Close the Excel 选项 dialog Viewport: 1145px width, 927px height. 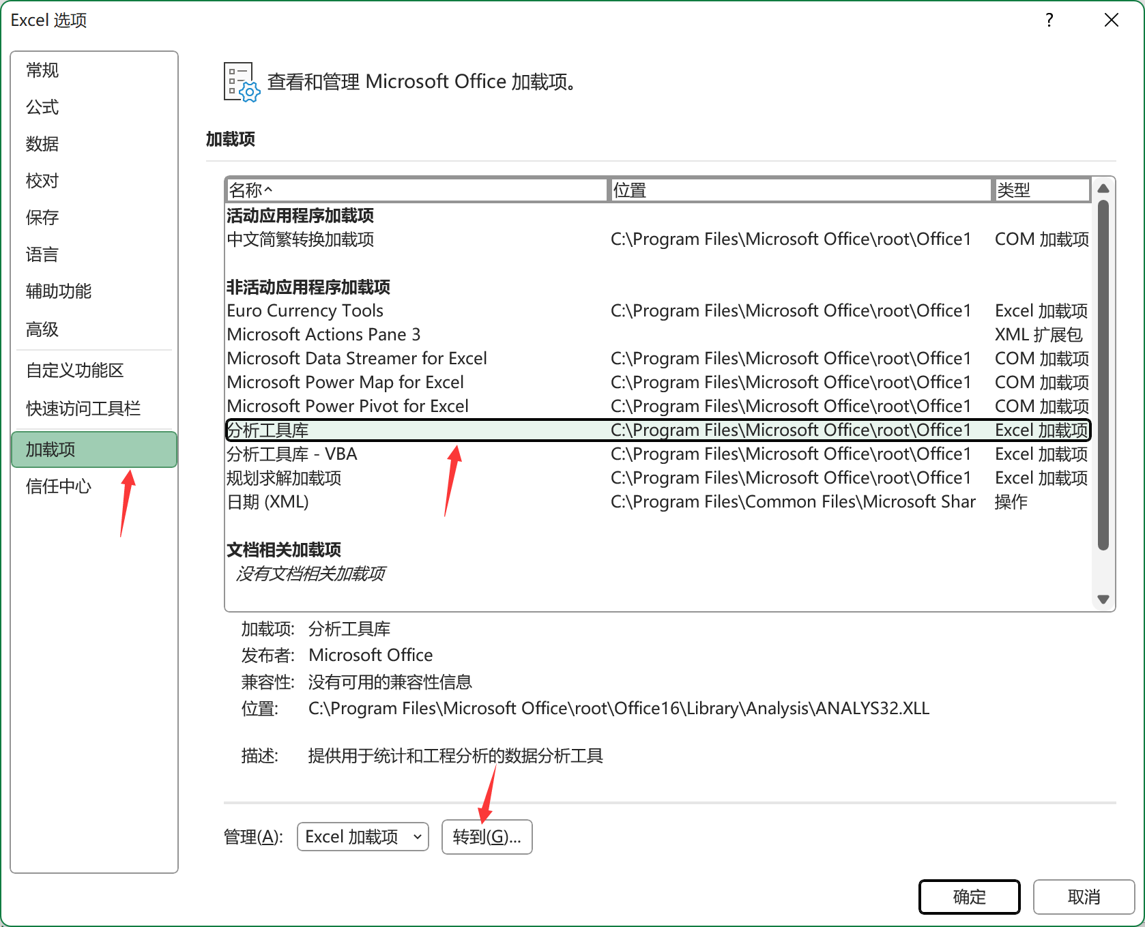tap(1112, 20)
